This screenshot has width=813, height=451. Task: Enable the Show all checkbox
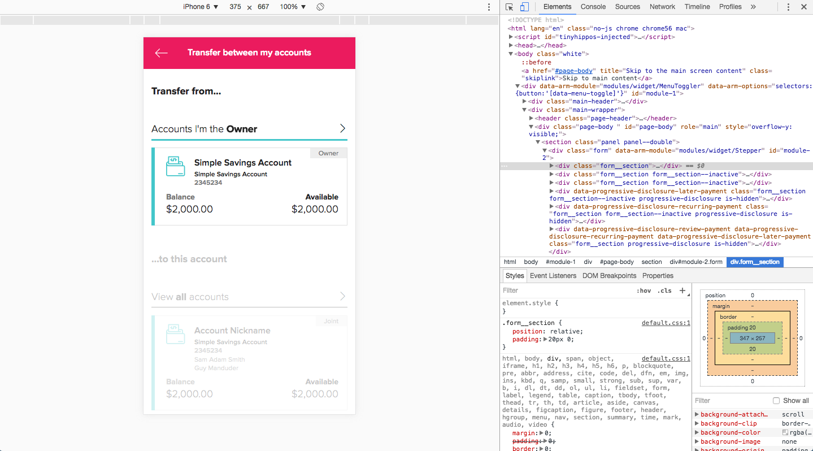(x=776, y=401)
